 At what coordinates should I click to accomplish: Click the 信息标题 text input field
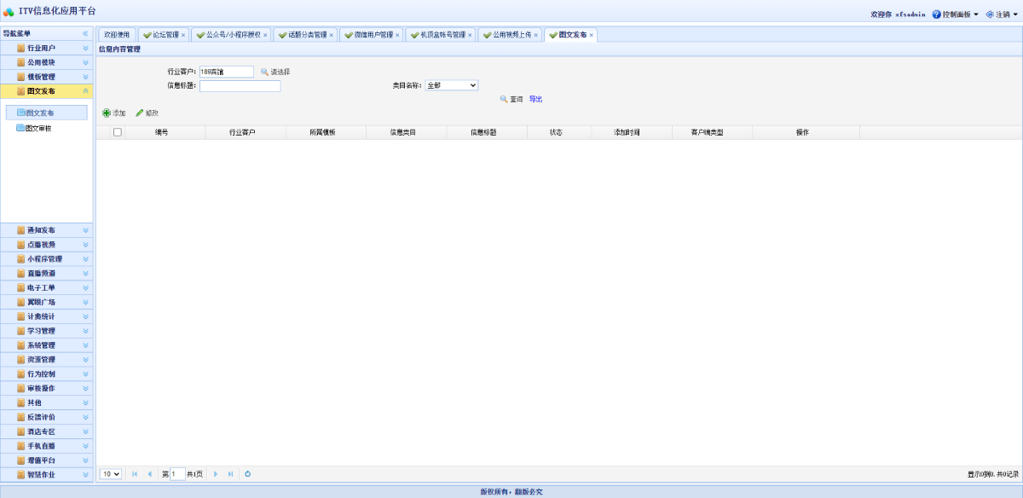(x=240, y=86)
